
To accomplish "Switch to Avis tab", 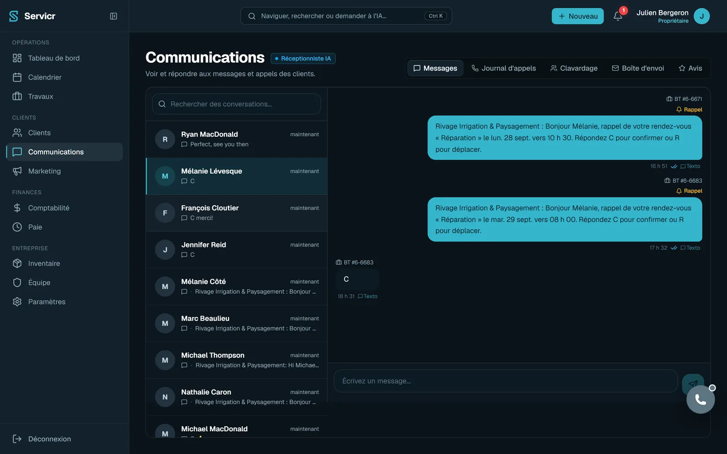I will coord(690,68).
